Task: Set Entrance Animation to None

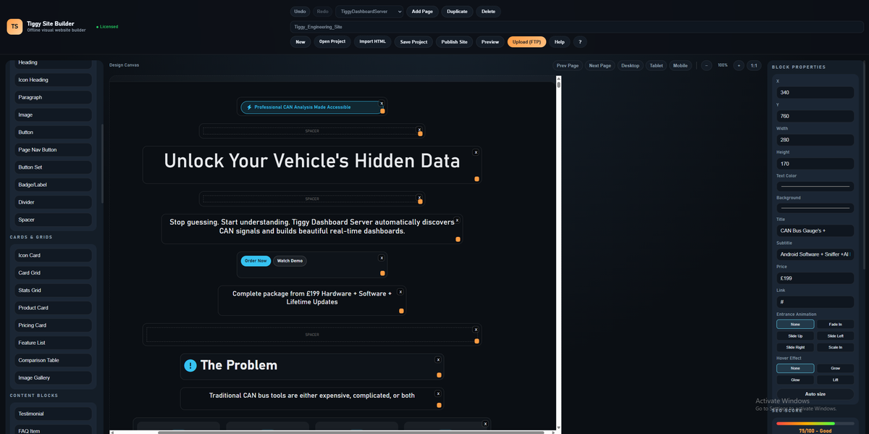Action: point(795,325)
